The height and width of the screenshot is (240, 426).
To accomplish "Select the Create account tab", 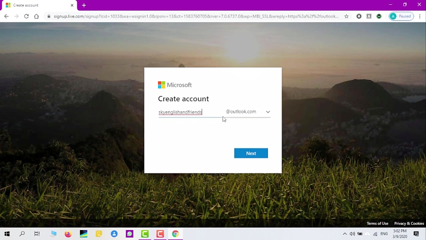I will point(39,5).
